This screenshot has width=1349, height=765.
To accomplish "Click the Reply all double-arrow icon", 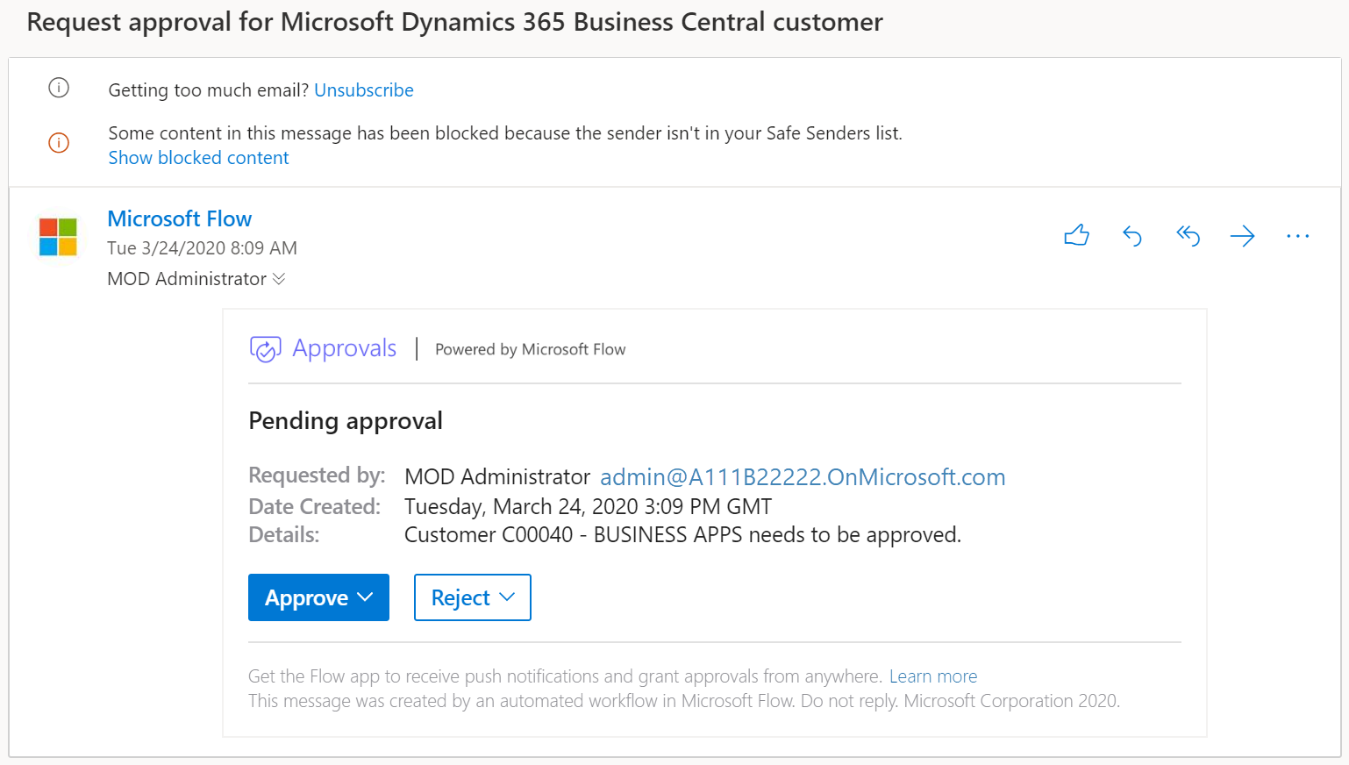I will [1188, 235].
